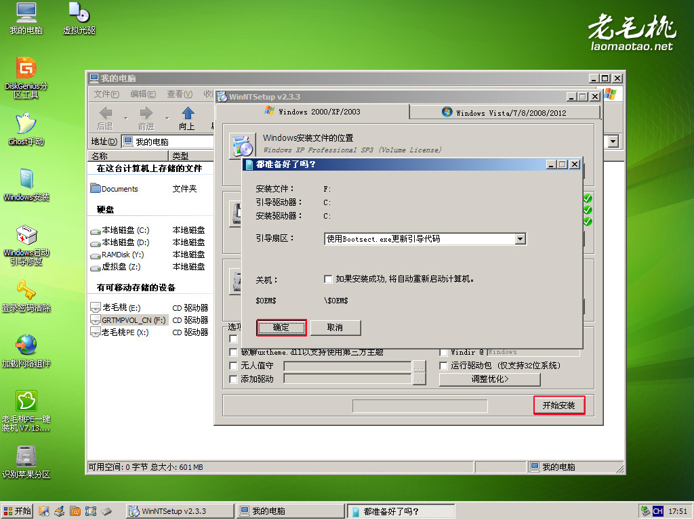
Task: Open DiskGenius分区工具 on the desktop
Action: click(26, 78)
